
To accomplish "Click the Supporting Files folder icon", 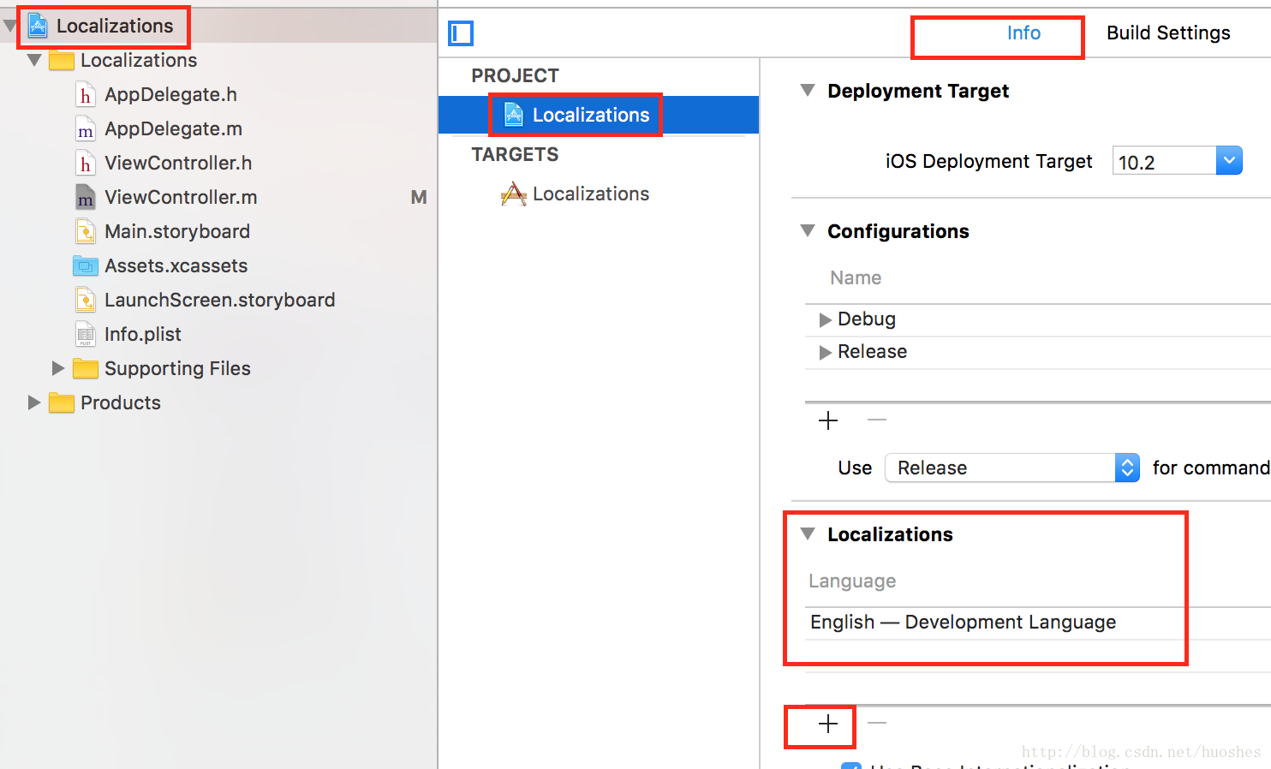I will click(x=86, y=368).
